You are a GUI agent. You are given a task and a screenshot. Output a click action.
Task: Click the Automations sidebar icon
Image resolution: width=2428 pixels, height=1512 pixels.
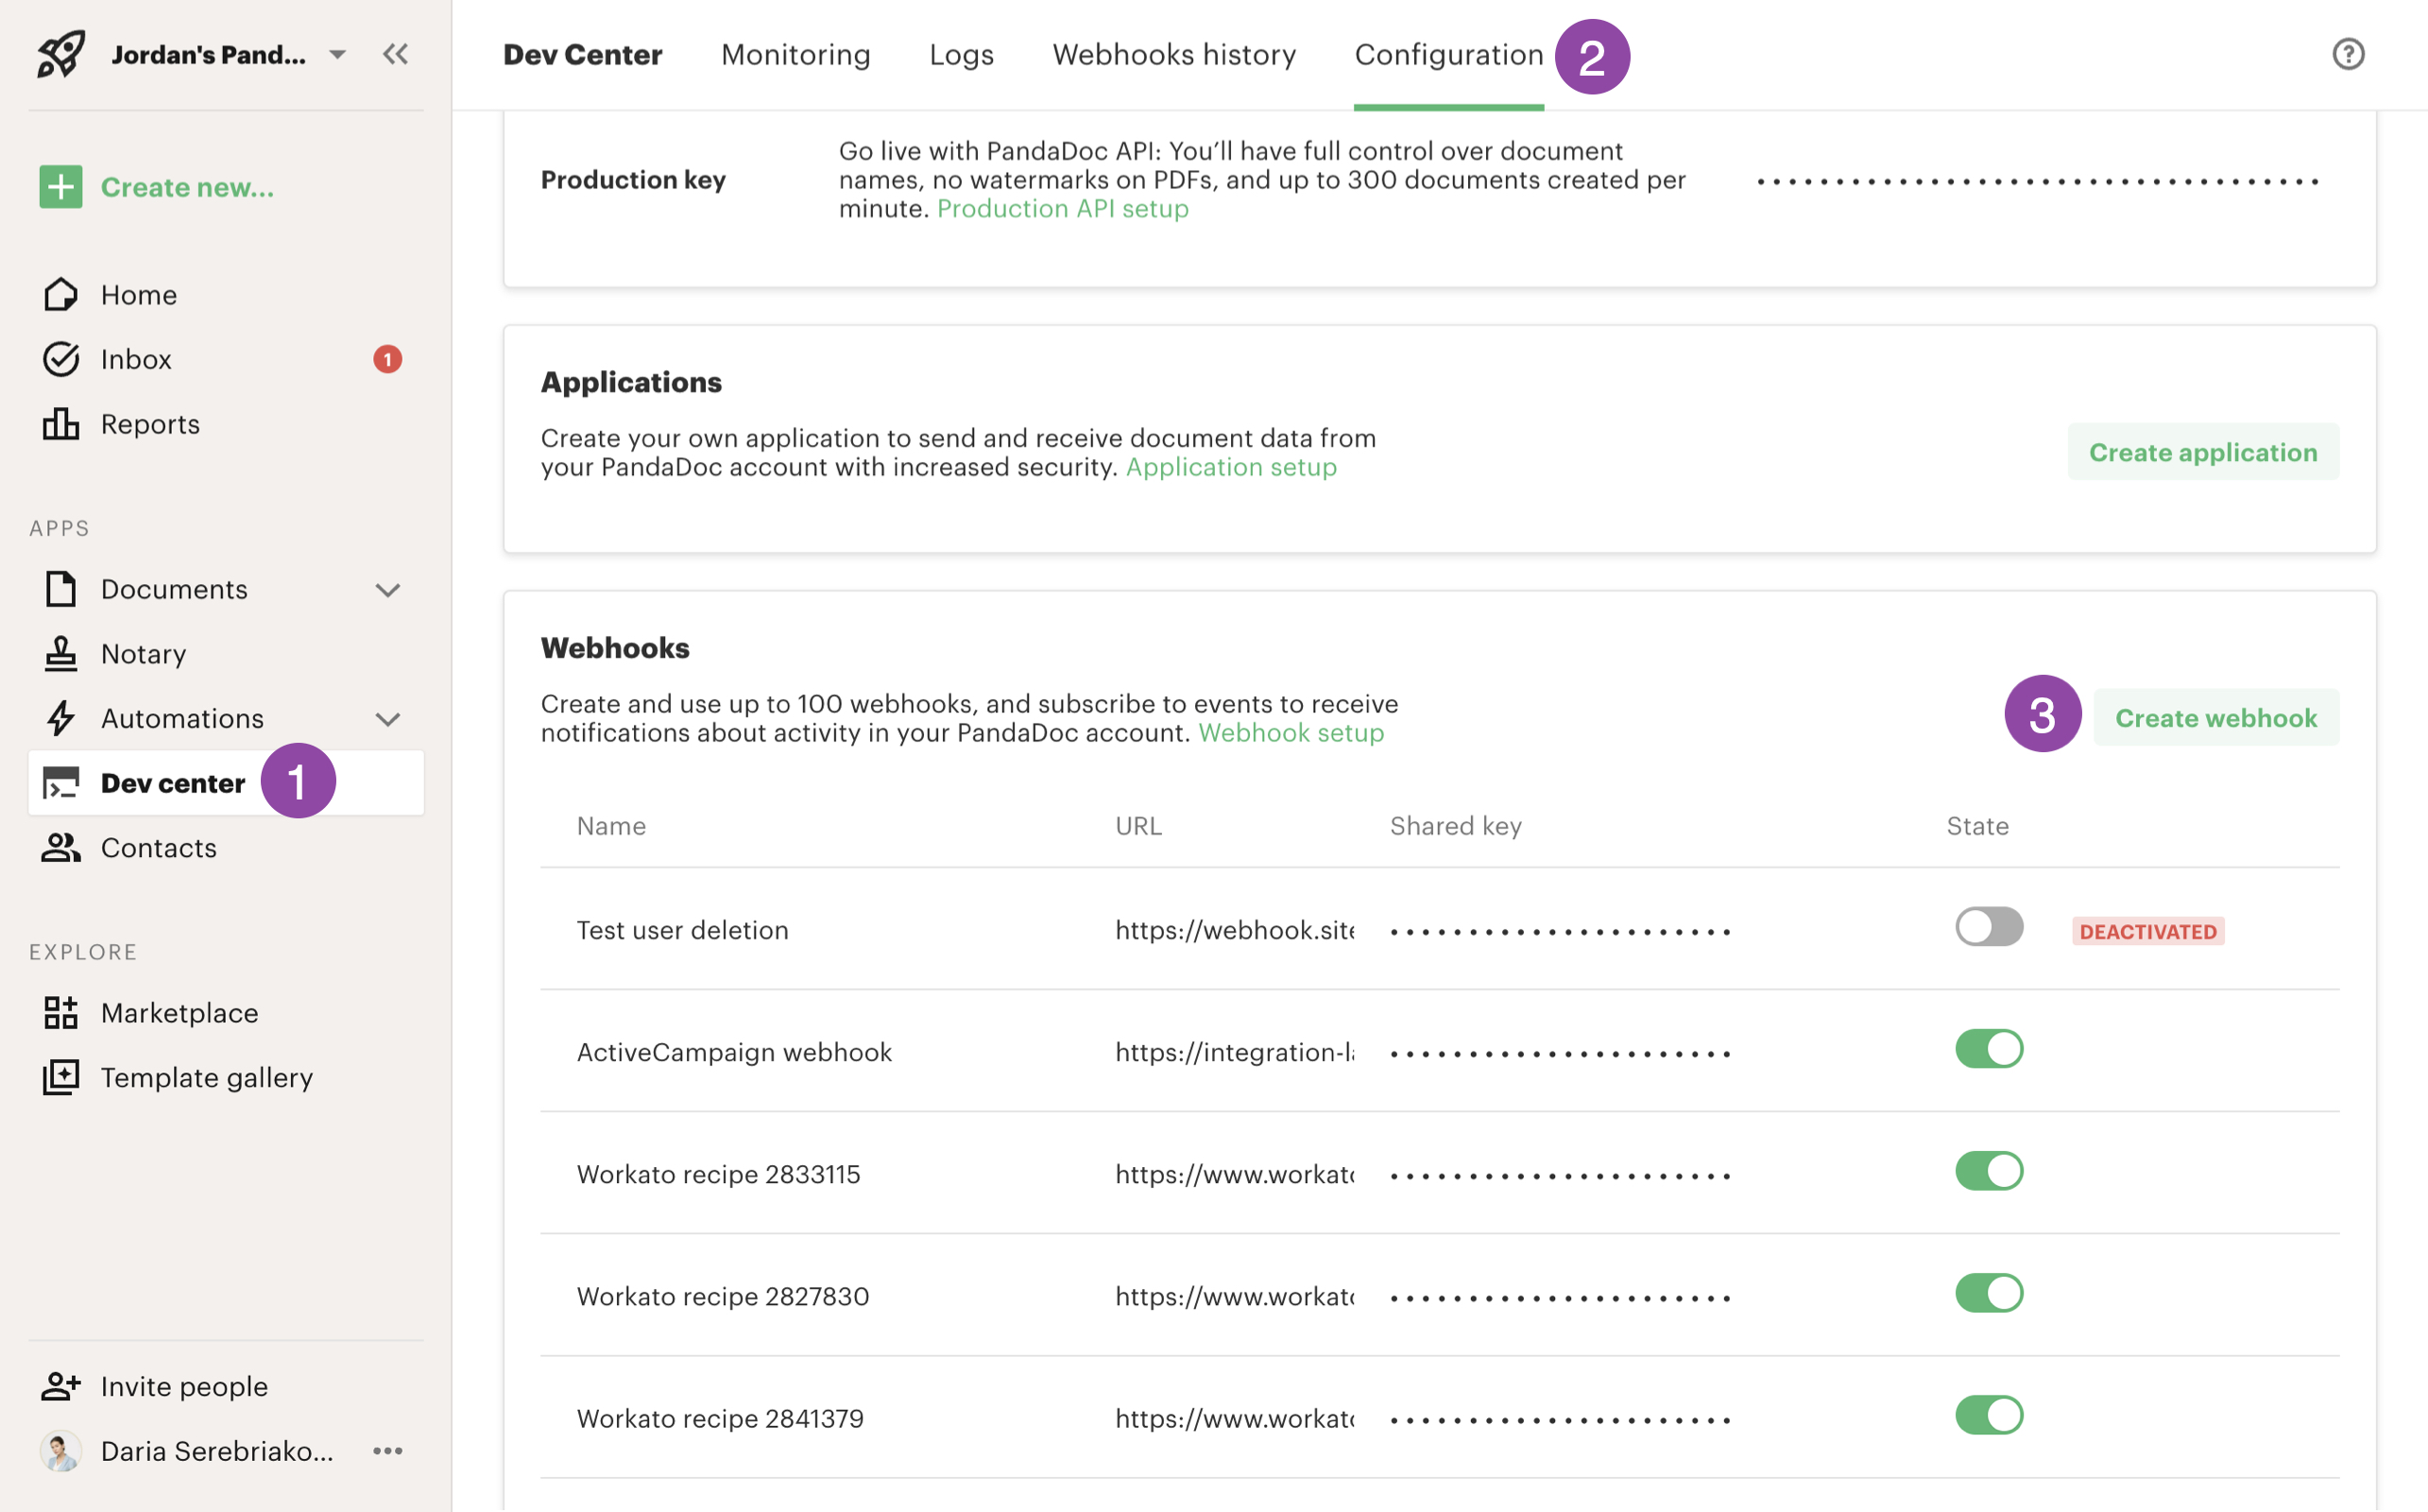click(60, 716)
